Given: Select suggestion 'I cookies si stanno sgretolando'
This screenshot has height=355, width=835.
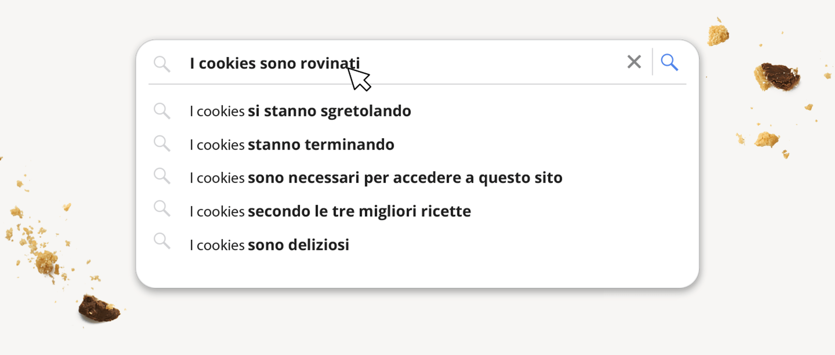Looking at the screenshot, I should click(300, 111).
